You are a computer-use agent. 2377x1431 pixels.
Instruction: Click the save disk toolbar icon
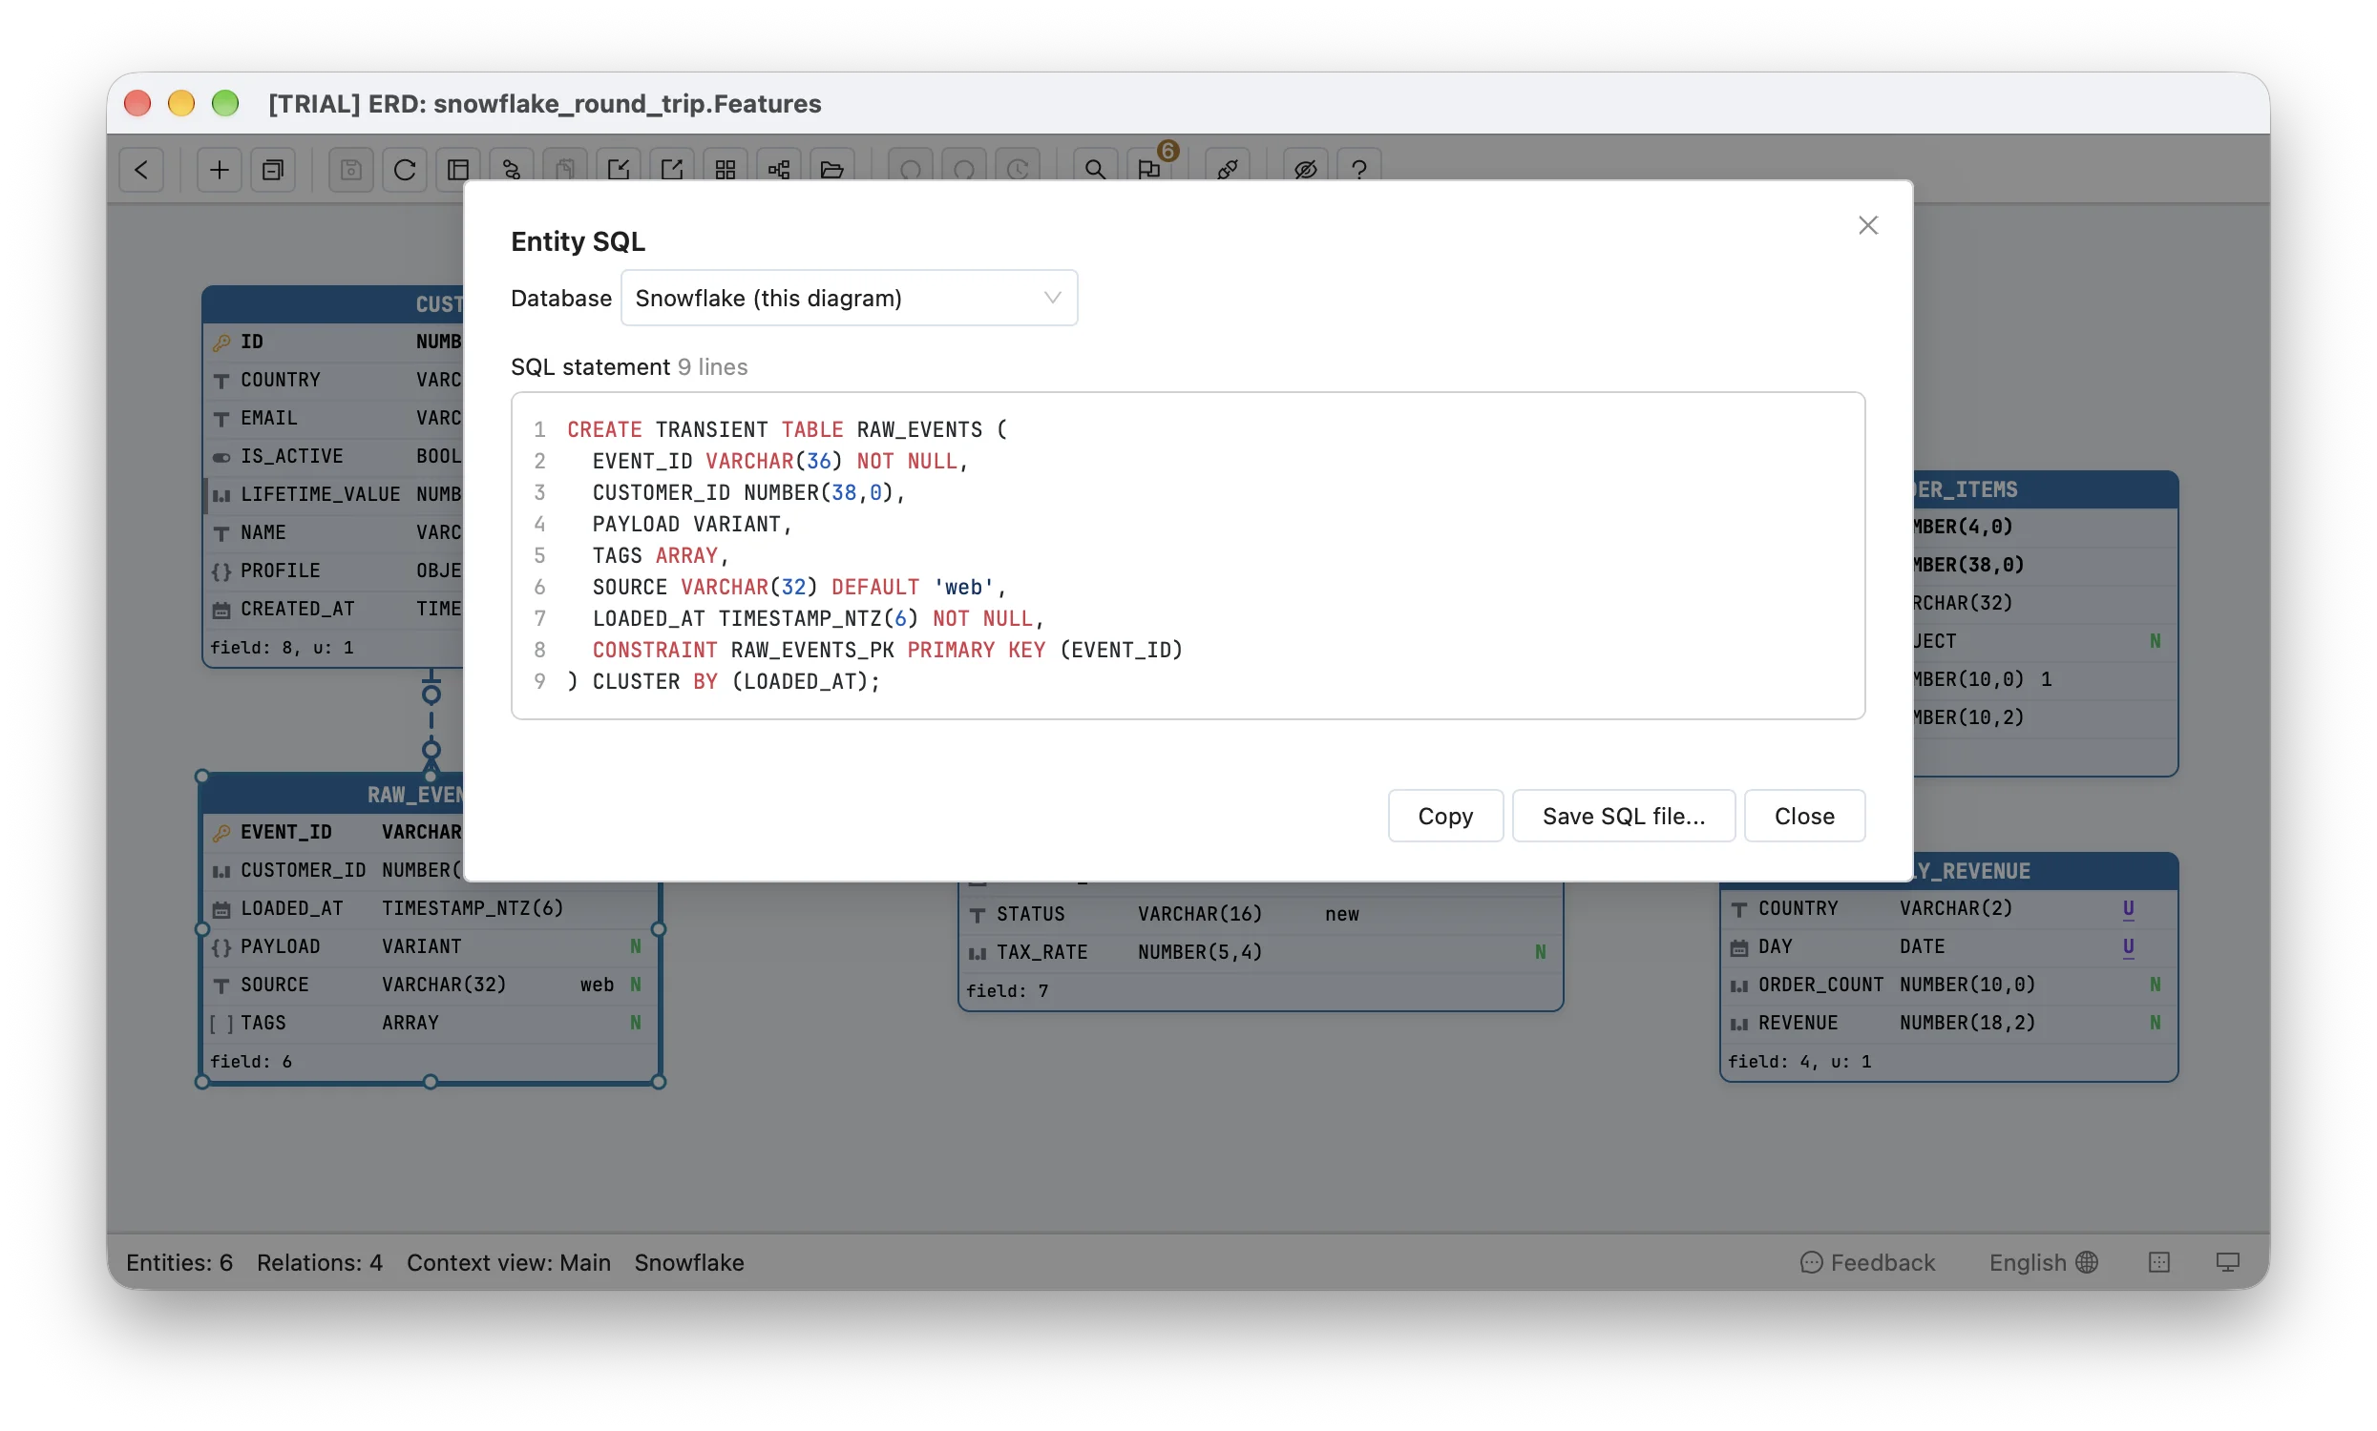pos(351,170)
